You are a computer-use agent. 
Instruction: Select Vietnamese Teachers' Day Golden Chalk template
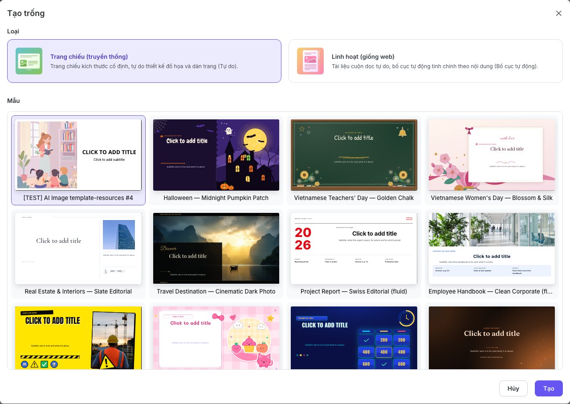354,160
